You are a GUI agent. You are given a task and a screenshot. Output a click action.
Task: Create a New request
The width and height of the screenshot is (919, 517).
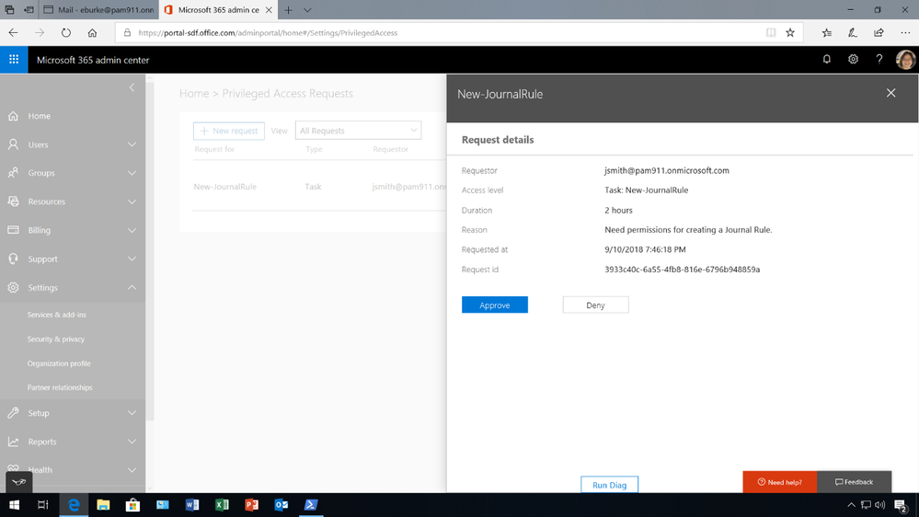click(228, 131)
